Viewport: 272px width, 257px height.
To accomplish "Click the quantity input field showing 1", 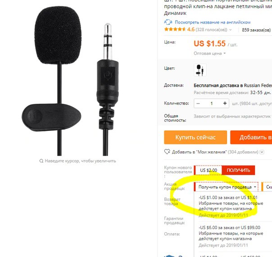I will coord(212,104).
